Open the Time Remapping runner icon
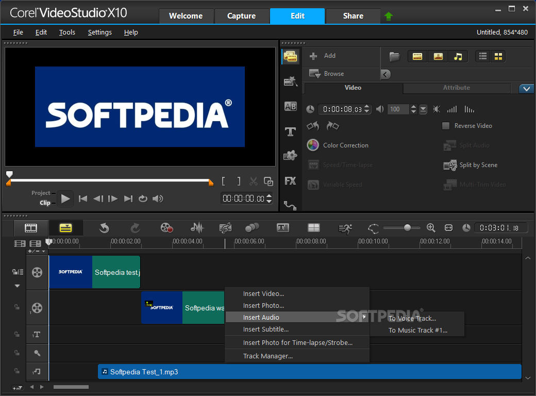Viewport: 536px width, 396px height. 345,228
